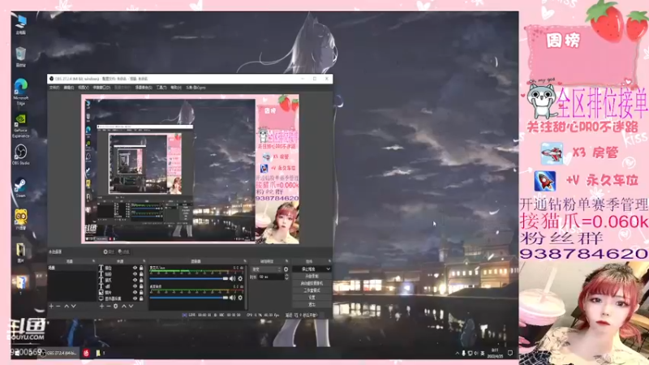Pop out the Controls panel header icon
649x365 pixels.
pyautogui.click(x=330, y=261)
